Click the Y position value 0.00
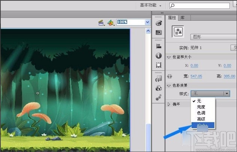The height and width of the screenshot is (152, 237). pos(227,66)
